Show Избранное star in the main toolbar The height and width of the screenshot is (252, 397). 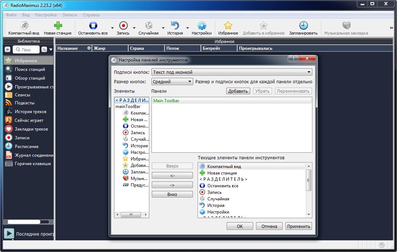[x=228, y=28]
